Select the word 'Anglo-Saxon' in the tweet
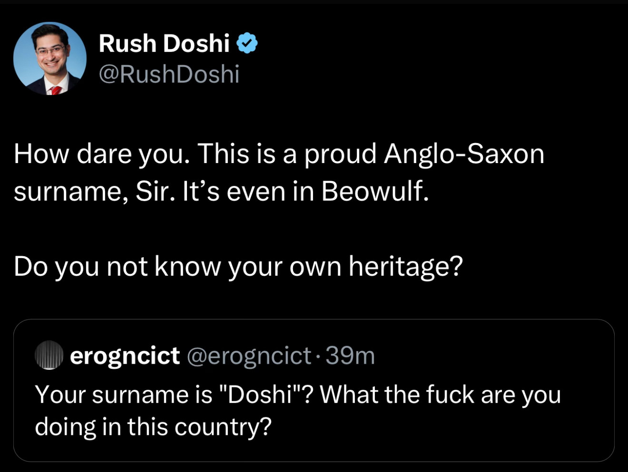 (464, 154)
